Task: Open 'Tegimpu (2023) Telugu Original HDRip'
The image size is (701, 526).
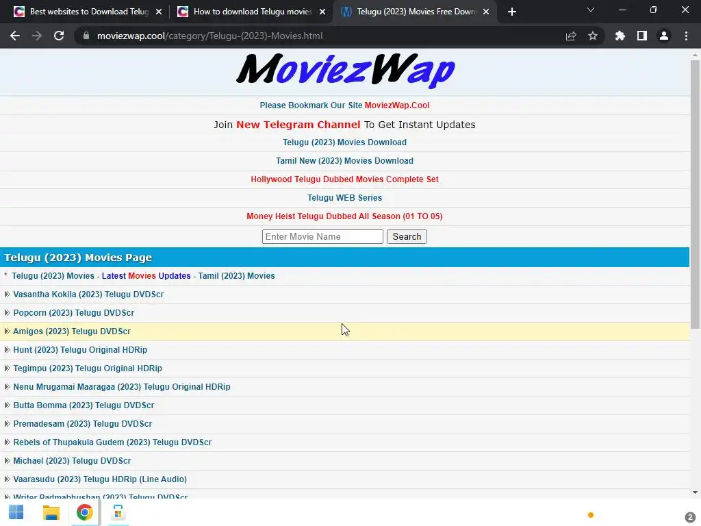Action: coord(88,368)
